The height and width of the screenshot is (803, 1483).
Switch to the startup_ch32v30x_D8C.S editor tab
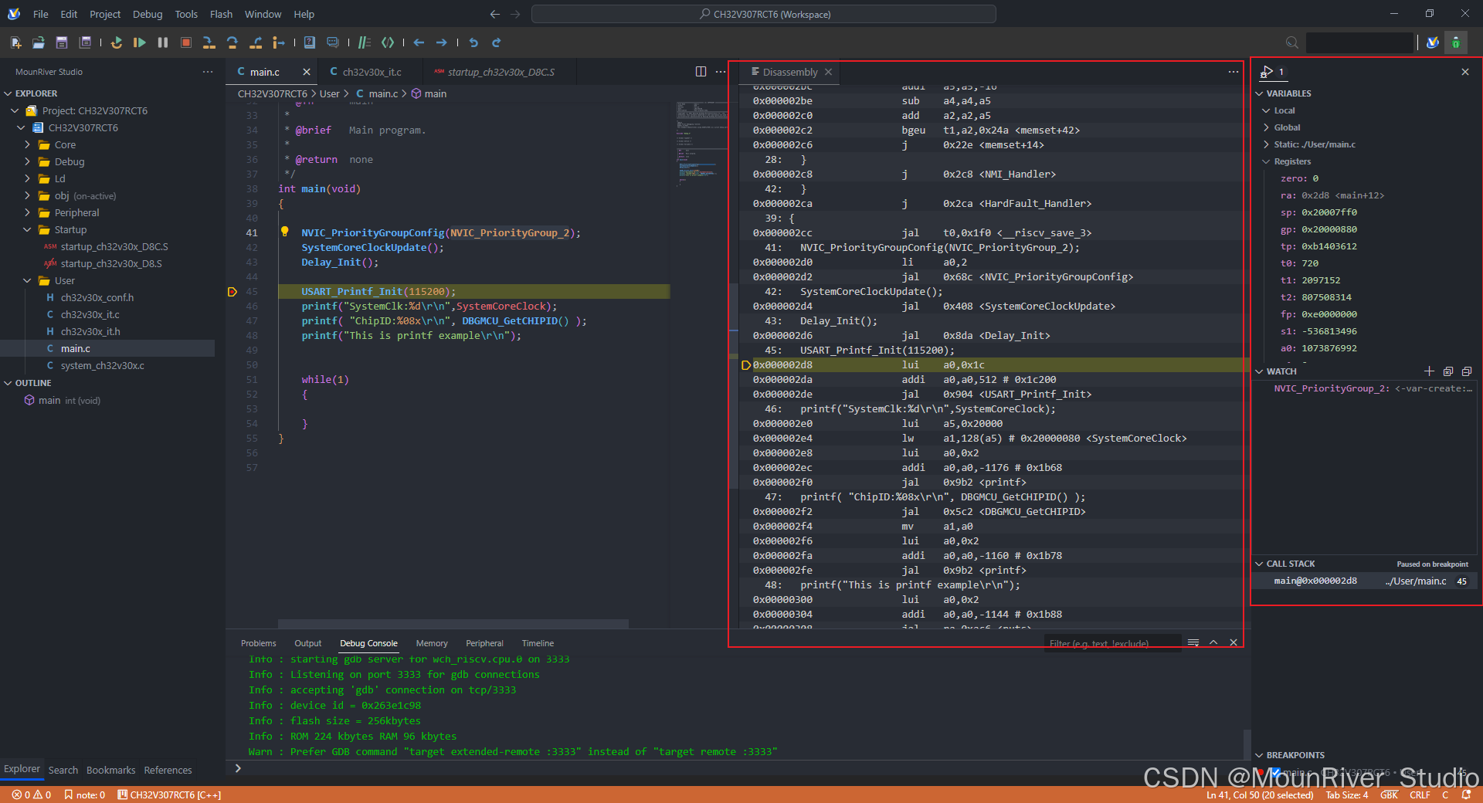click(501, 72)
